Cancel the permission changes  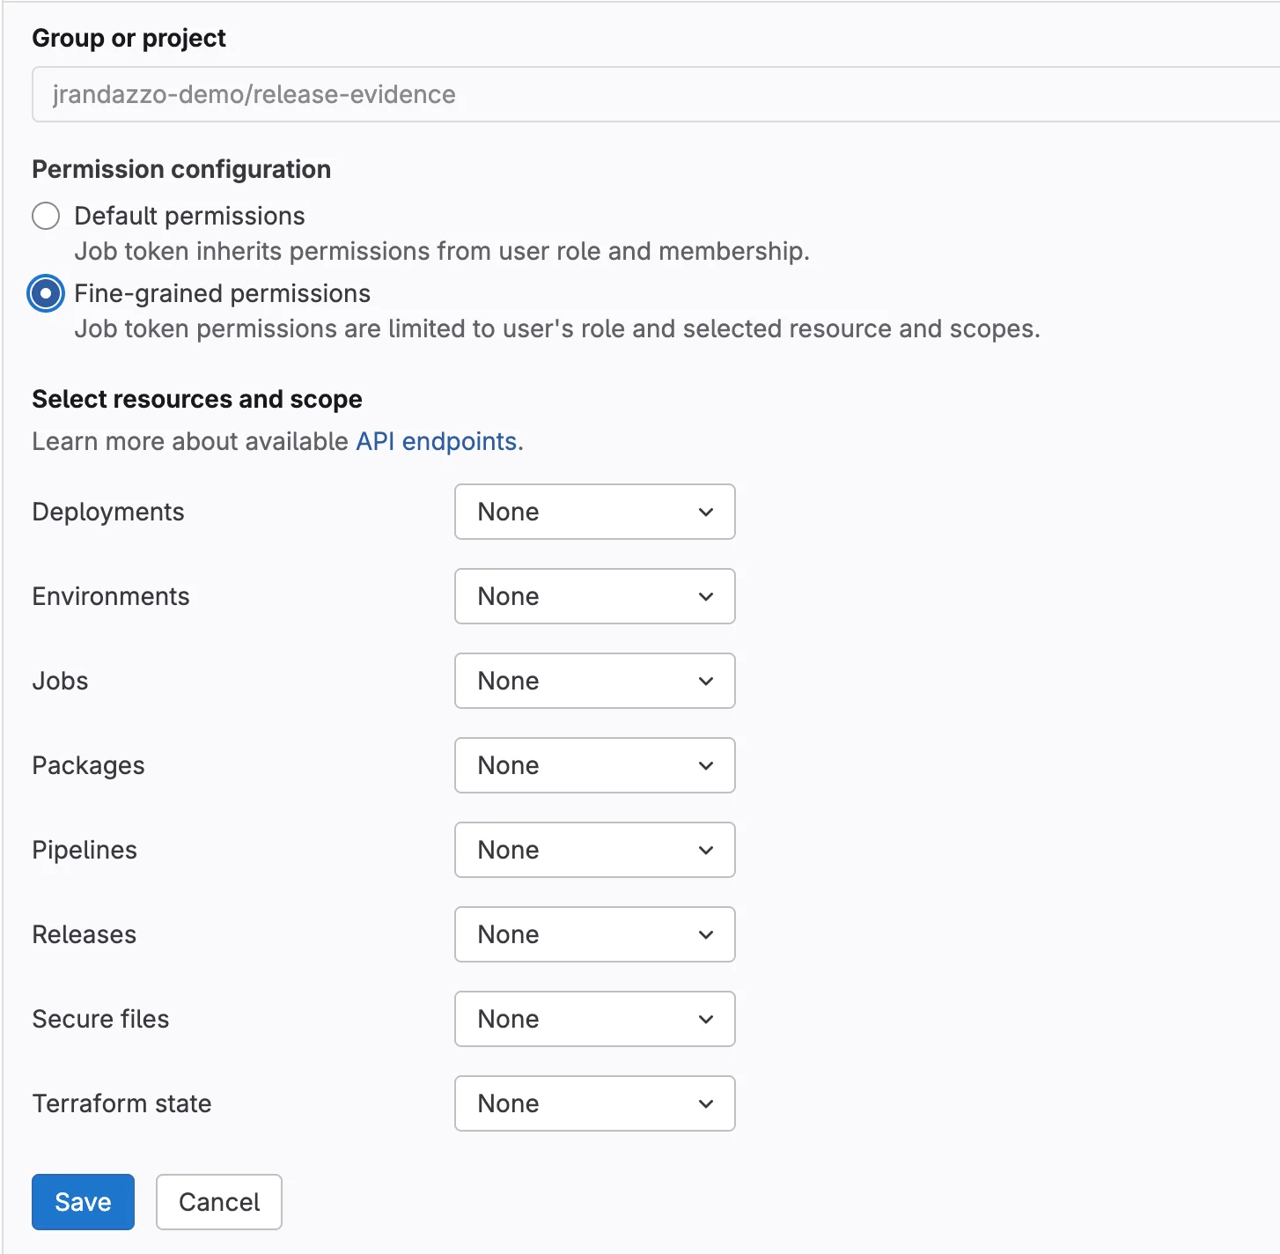(218, 1202)
